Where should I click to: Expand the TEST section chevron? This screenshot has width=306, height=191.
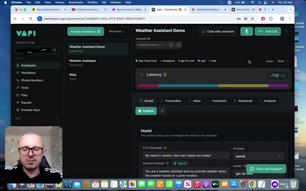click(x=57, y=119)
